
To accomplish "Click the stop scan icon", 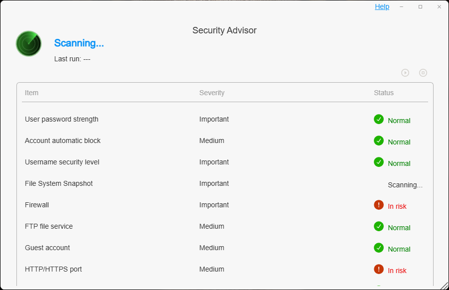I will pyautogui.click(x=423, y=73).
